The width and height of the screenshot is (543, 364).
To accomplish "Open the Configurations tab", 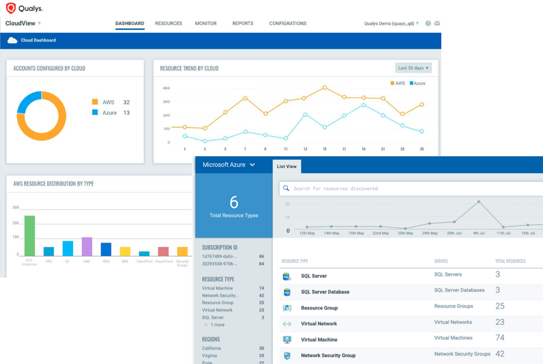I will tap(288, 24).
